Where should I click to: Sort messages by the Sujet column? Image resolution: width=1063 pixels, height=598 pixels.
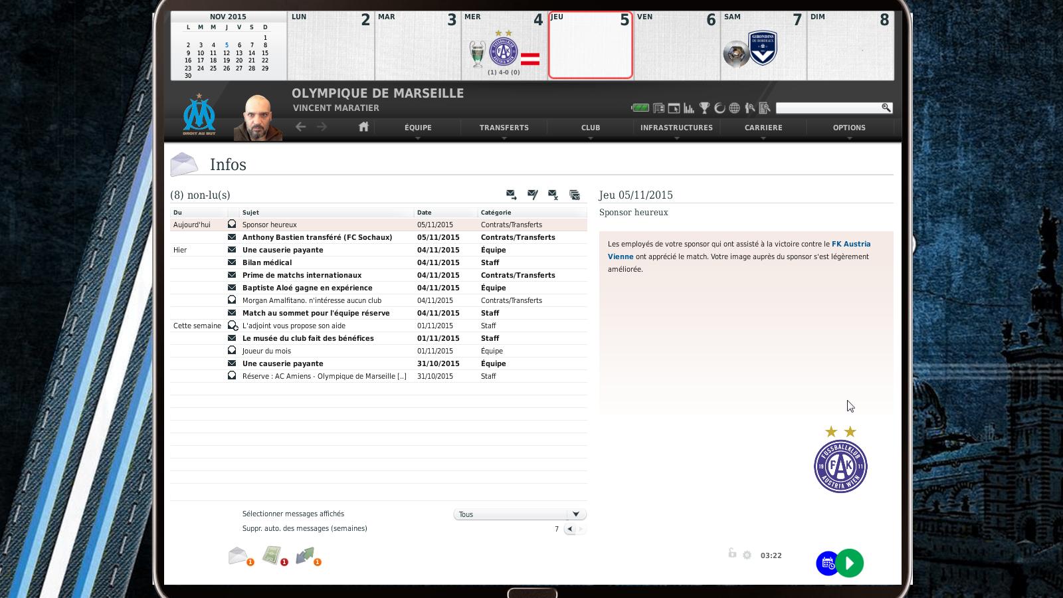click(x=327, y=213)
